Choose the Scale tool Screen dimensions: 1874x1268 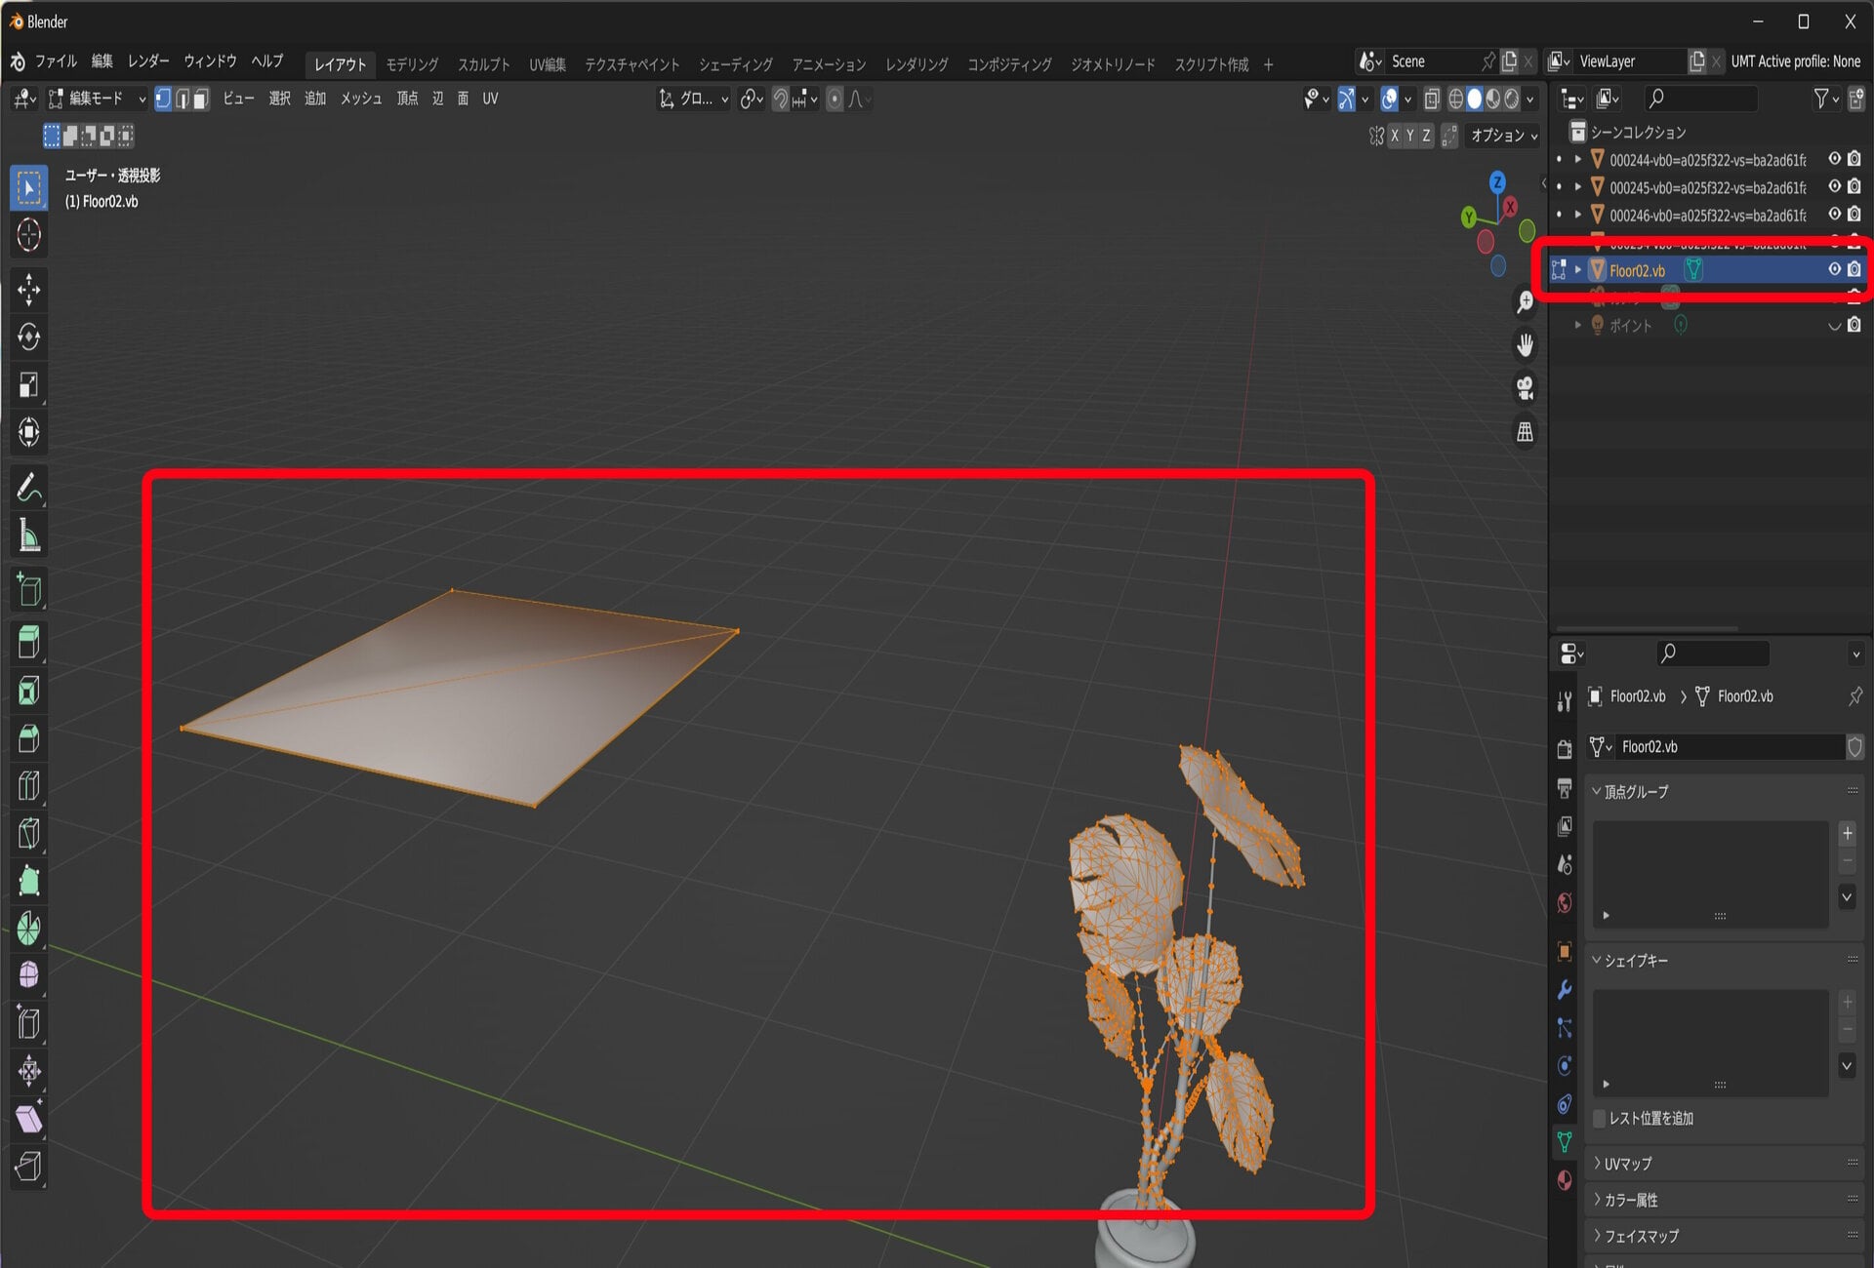[28, 384]
